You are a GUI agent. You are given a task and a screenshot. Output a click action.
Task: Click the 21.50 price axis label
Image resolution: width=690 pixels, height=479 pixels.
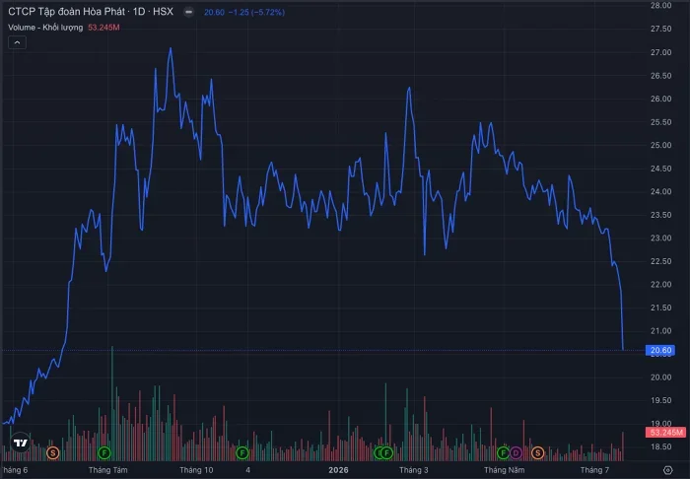click(661, 308)
